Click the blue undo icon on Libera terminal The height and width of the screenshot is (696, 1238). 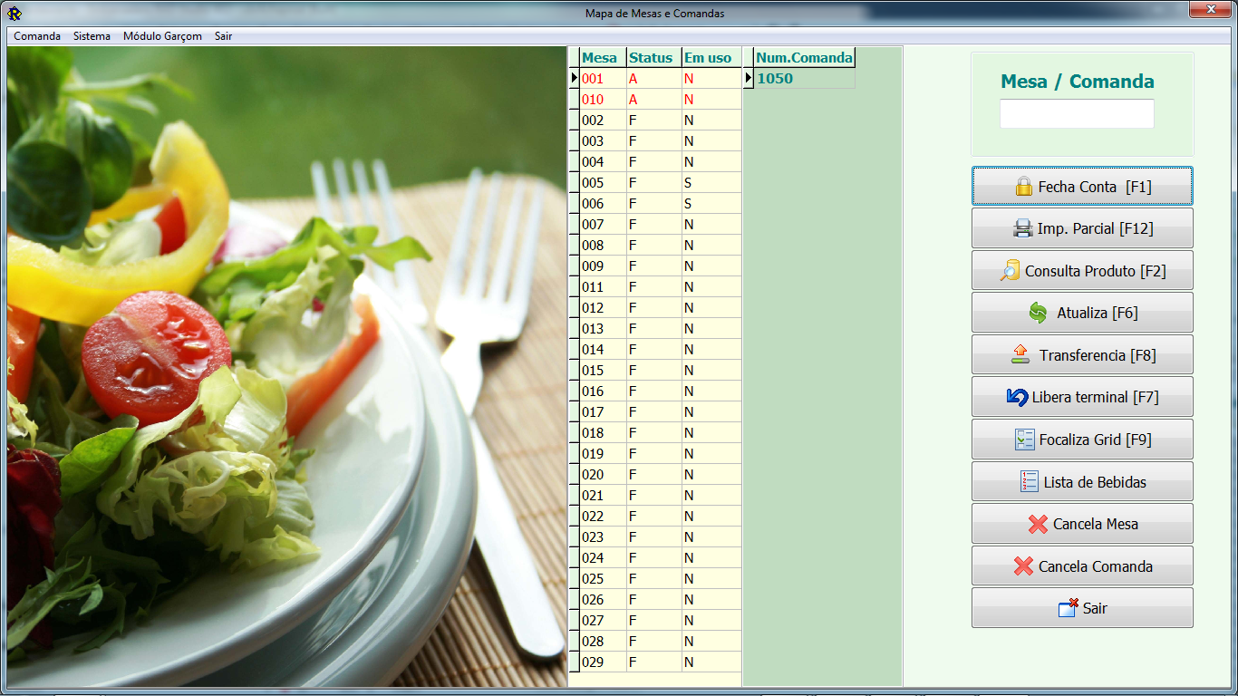[x=1018, y=397]
